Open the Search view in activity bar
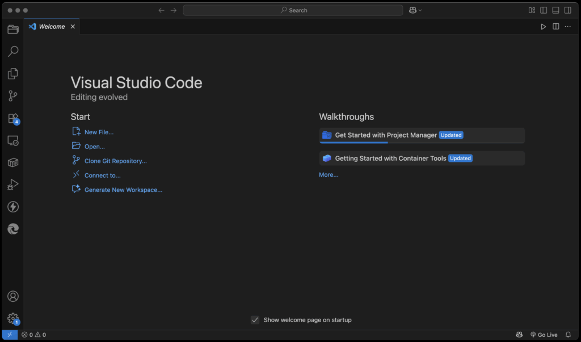This screenshot has width=581, height=342. click(x=13, y=51)
